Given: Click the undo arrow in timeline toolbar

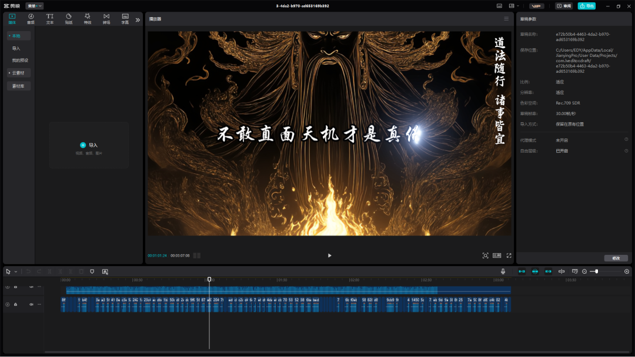Looking at the screenshot, I should point(28,272).
